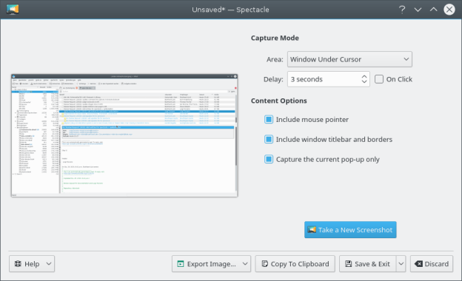Open the Area capture mode dropdown

(349, 59)
